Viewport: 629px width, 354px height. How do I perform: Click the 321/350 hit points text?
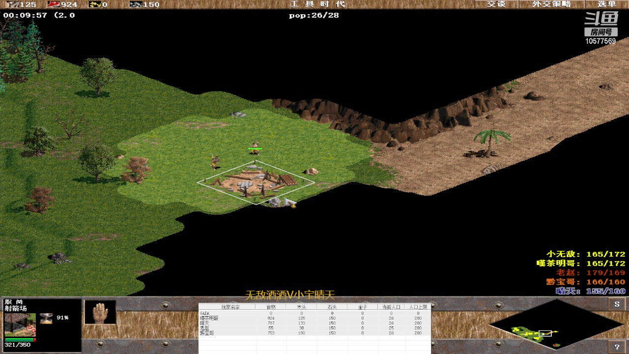click(x=17, y=345)
